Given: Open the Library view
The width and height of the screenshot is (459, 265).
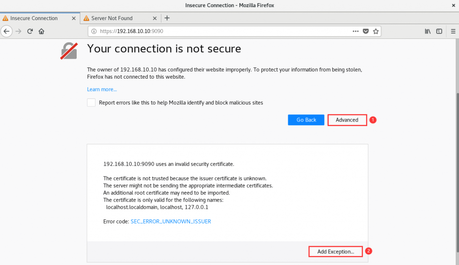Looking at the screenshot, I should [x=428, y=31].
